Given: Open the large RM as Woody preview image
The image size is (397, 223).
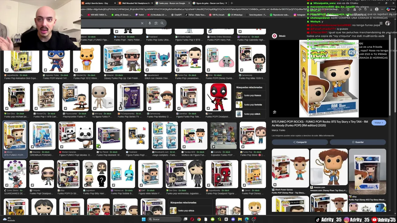Looking at the screenshot, I should [329, 79].
